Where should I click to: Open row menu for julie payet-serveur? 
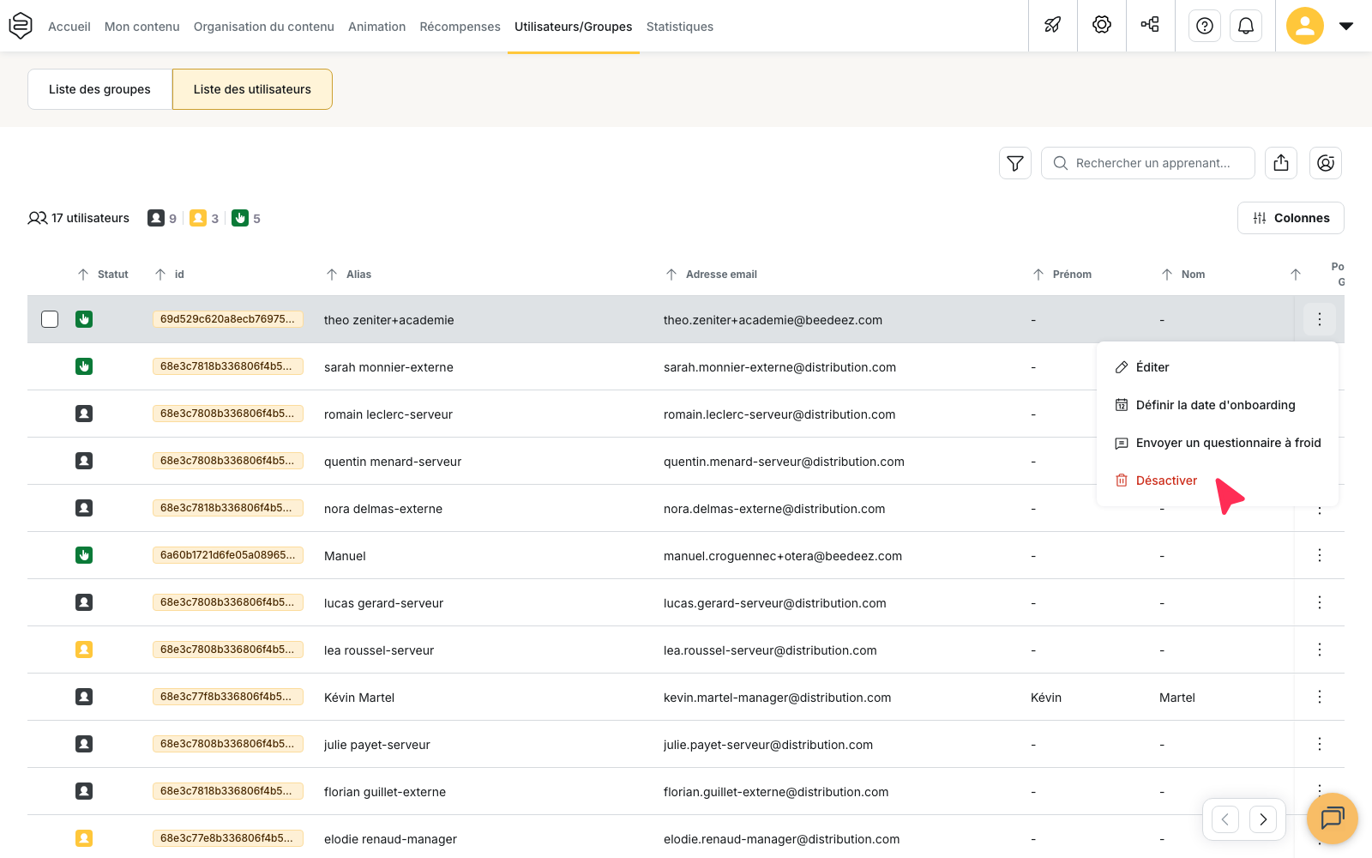pyautogui.click(x=1320, y=744)
